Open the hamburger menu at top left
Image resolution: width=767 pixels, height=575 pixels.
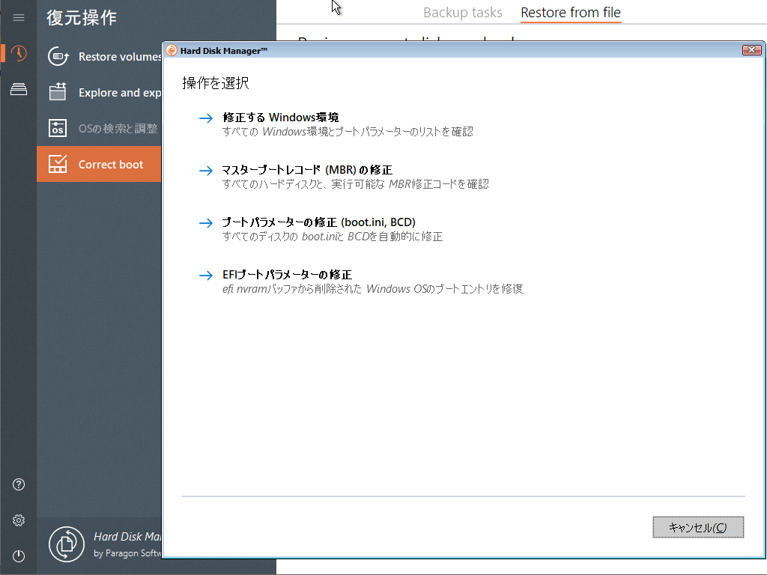tap(18, 18)
